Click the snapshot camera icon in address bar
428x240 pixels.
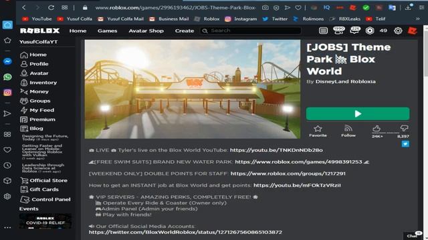(x=265, y=7)
